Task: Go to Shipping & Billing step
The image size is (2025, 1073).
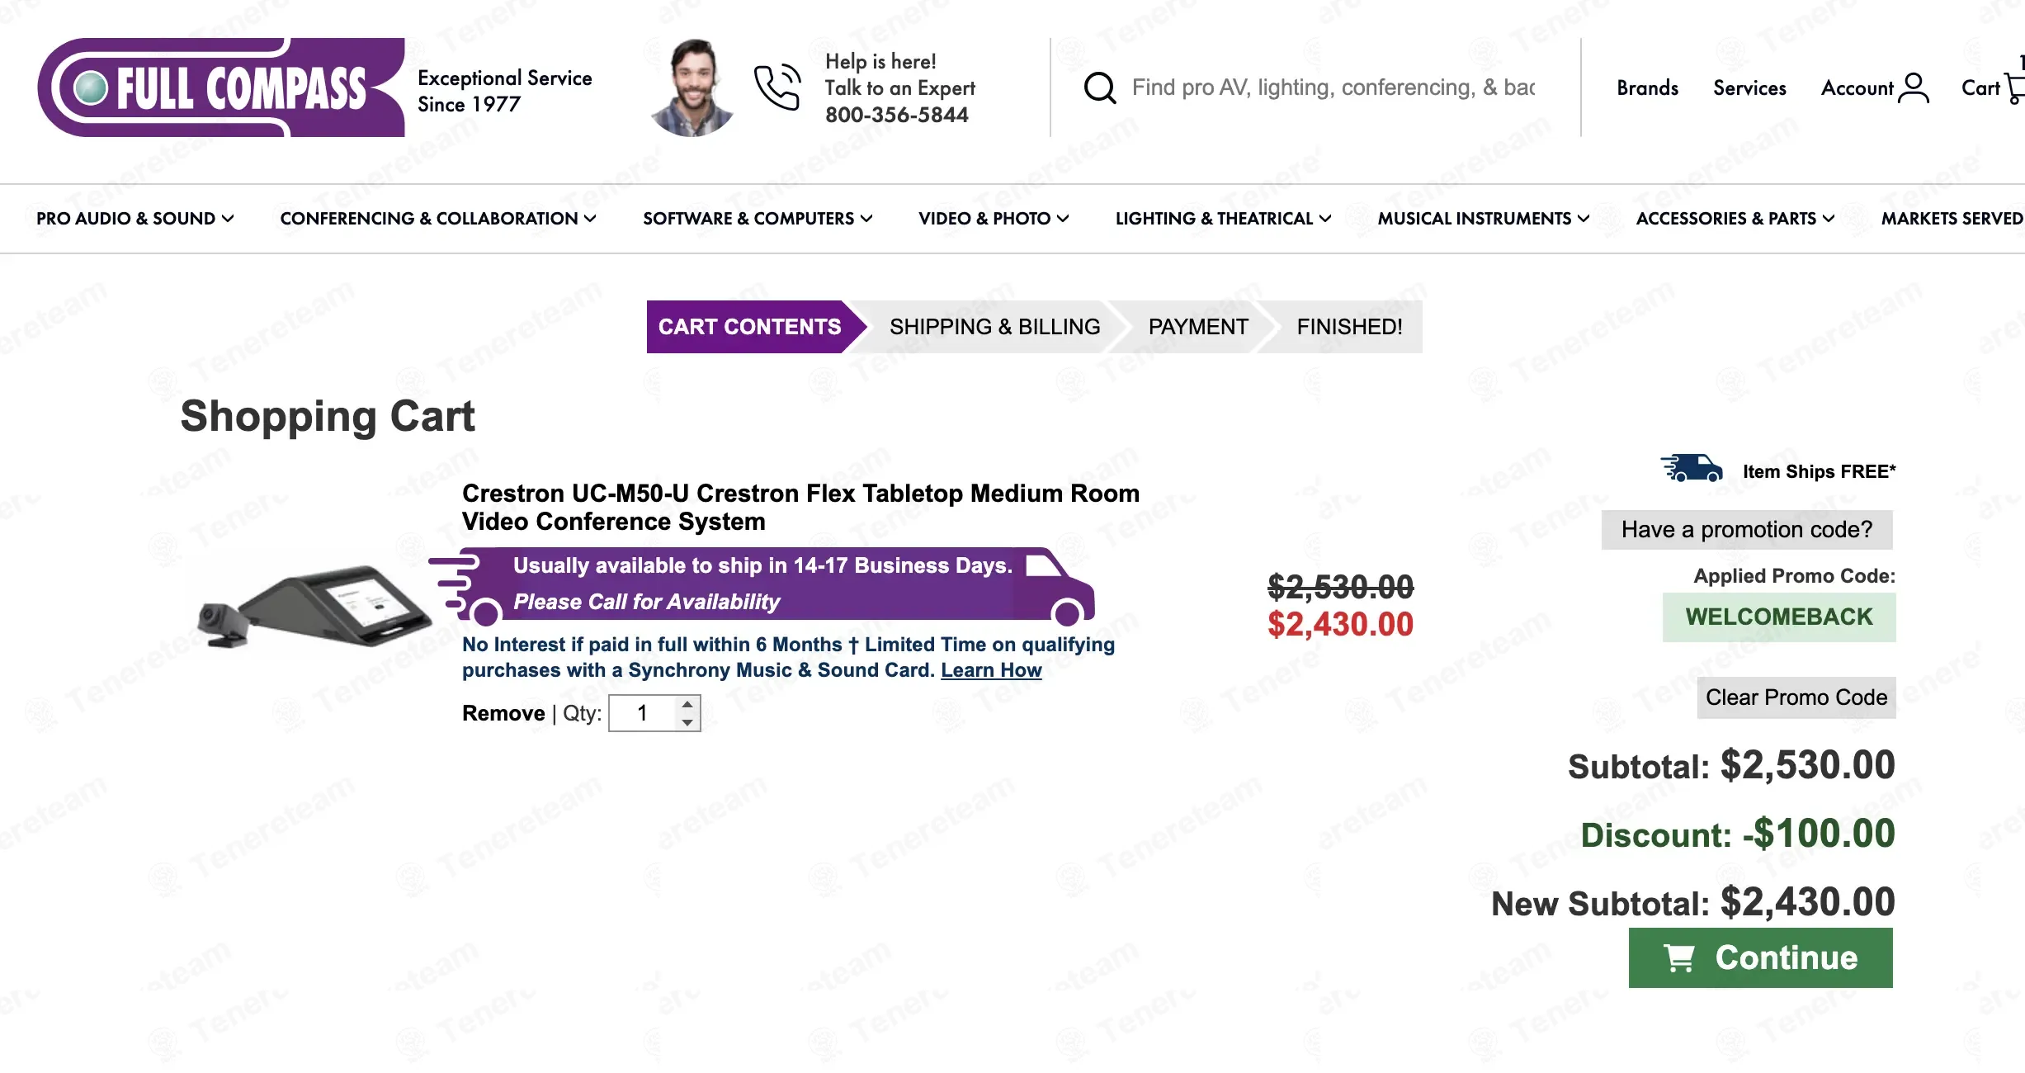Action: coord(994,327)
